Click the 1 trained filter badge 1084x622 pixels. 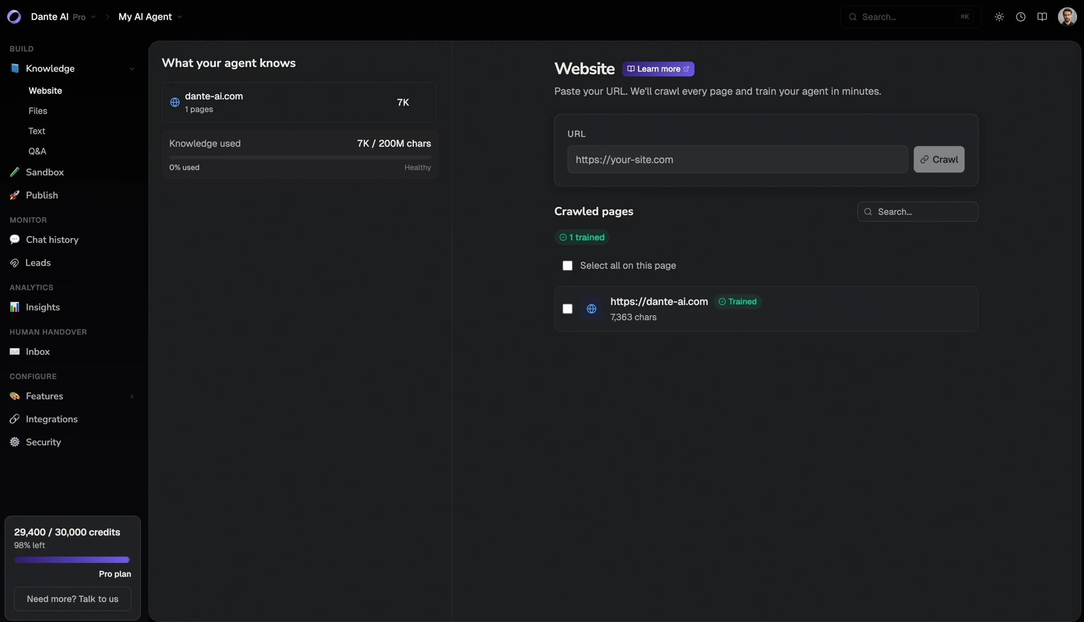(x=582, y=237)
